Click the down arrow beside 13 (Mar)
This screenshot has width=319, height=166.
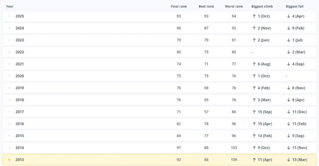[x=289, y=160]
